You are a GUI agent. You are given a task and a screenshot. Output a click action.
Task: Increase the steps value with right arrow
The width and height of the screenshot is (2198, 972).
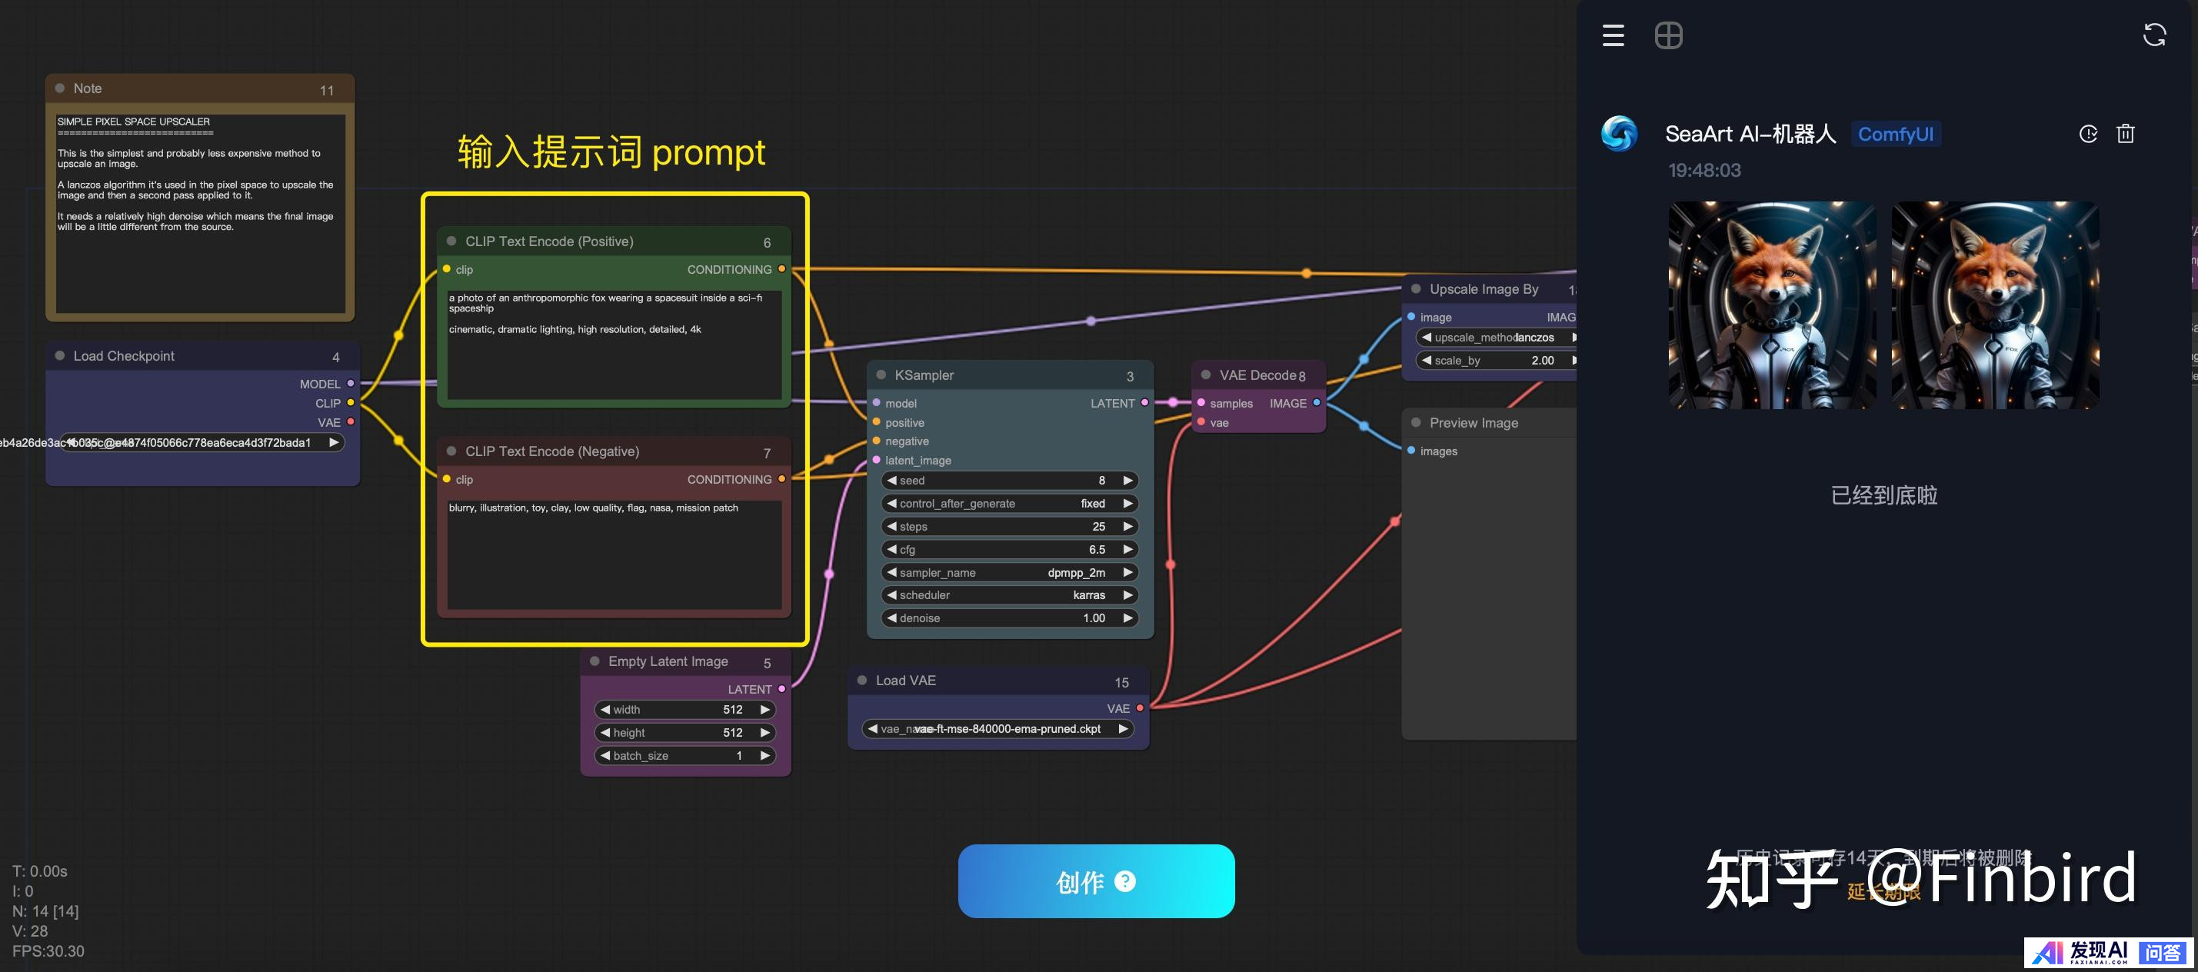coord(1127,527)
